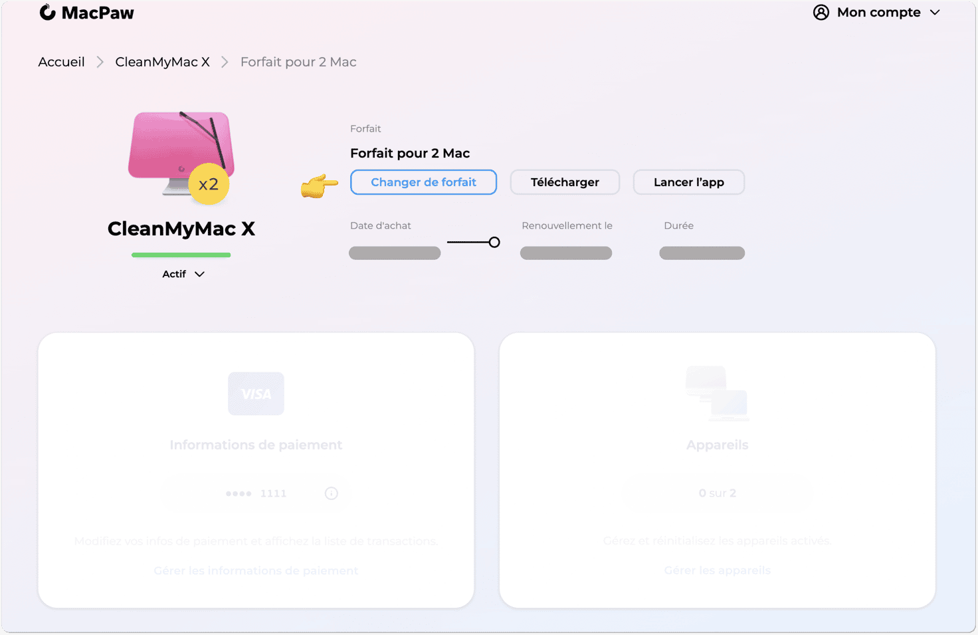Open Gérer les appareils link

[x=718, y=571]
